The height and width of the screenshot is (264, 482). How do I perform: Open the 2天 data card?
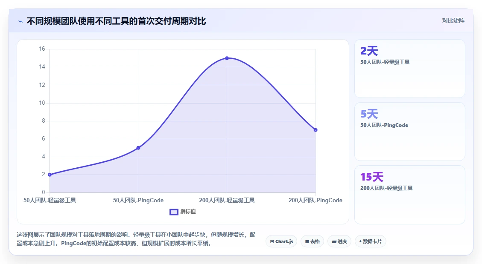click(x=410, y=69)
